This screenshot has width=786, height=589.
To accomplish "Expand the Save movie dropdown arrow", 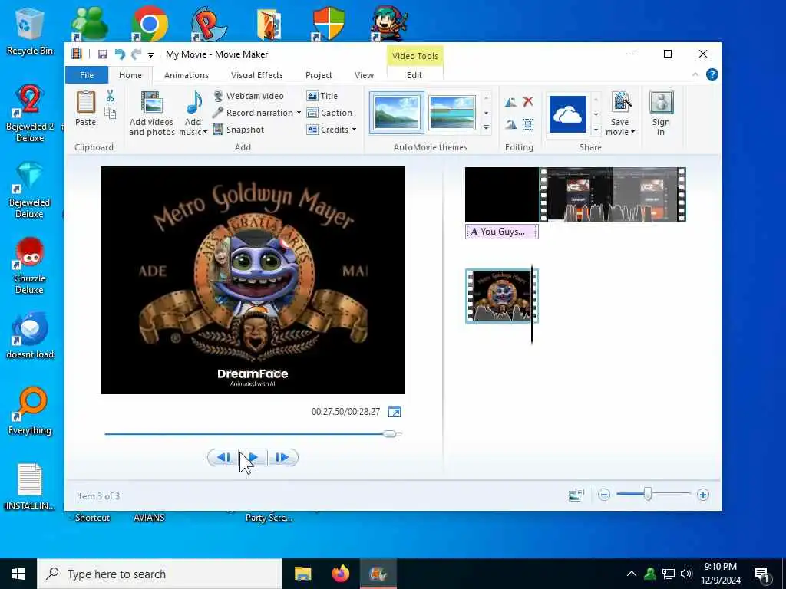I will [632, 132].
